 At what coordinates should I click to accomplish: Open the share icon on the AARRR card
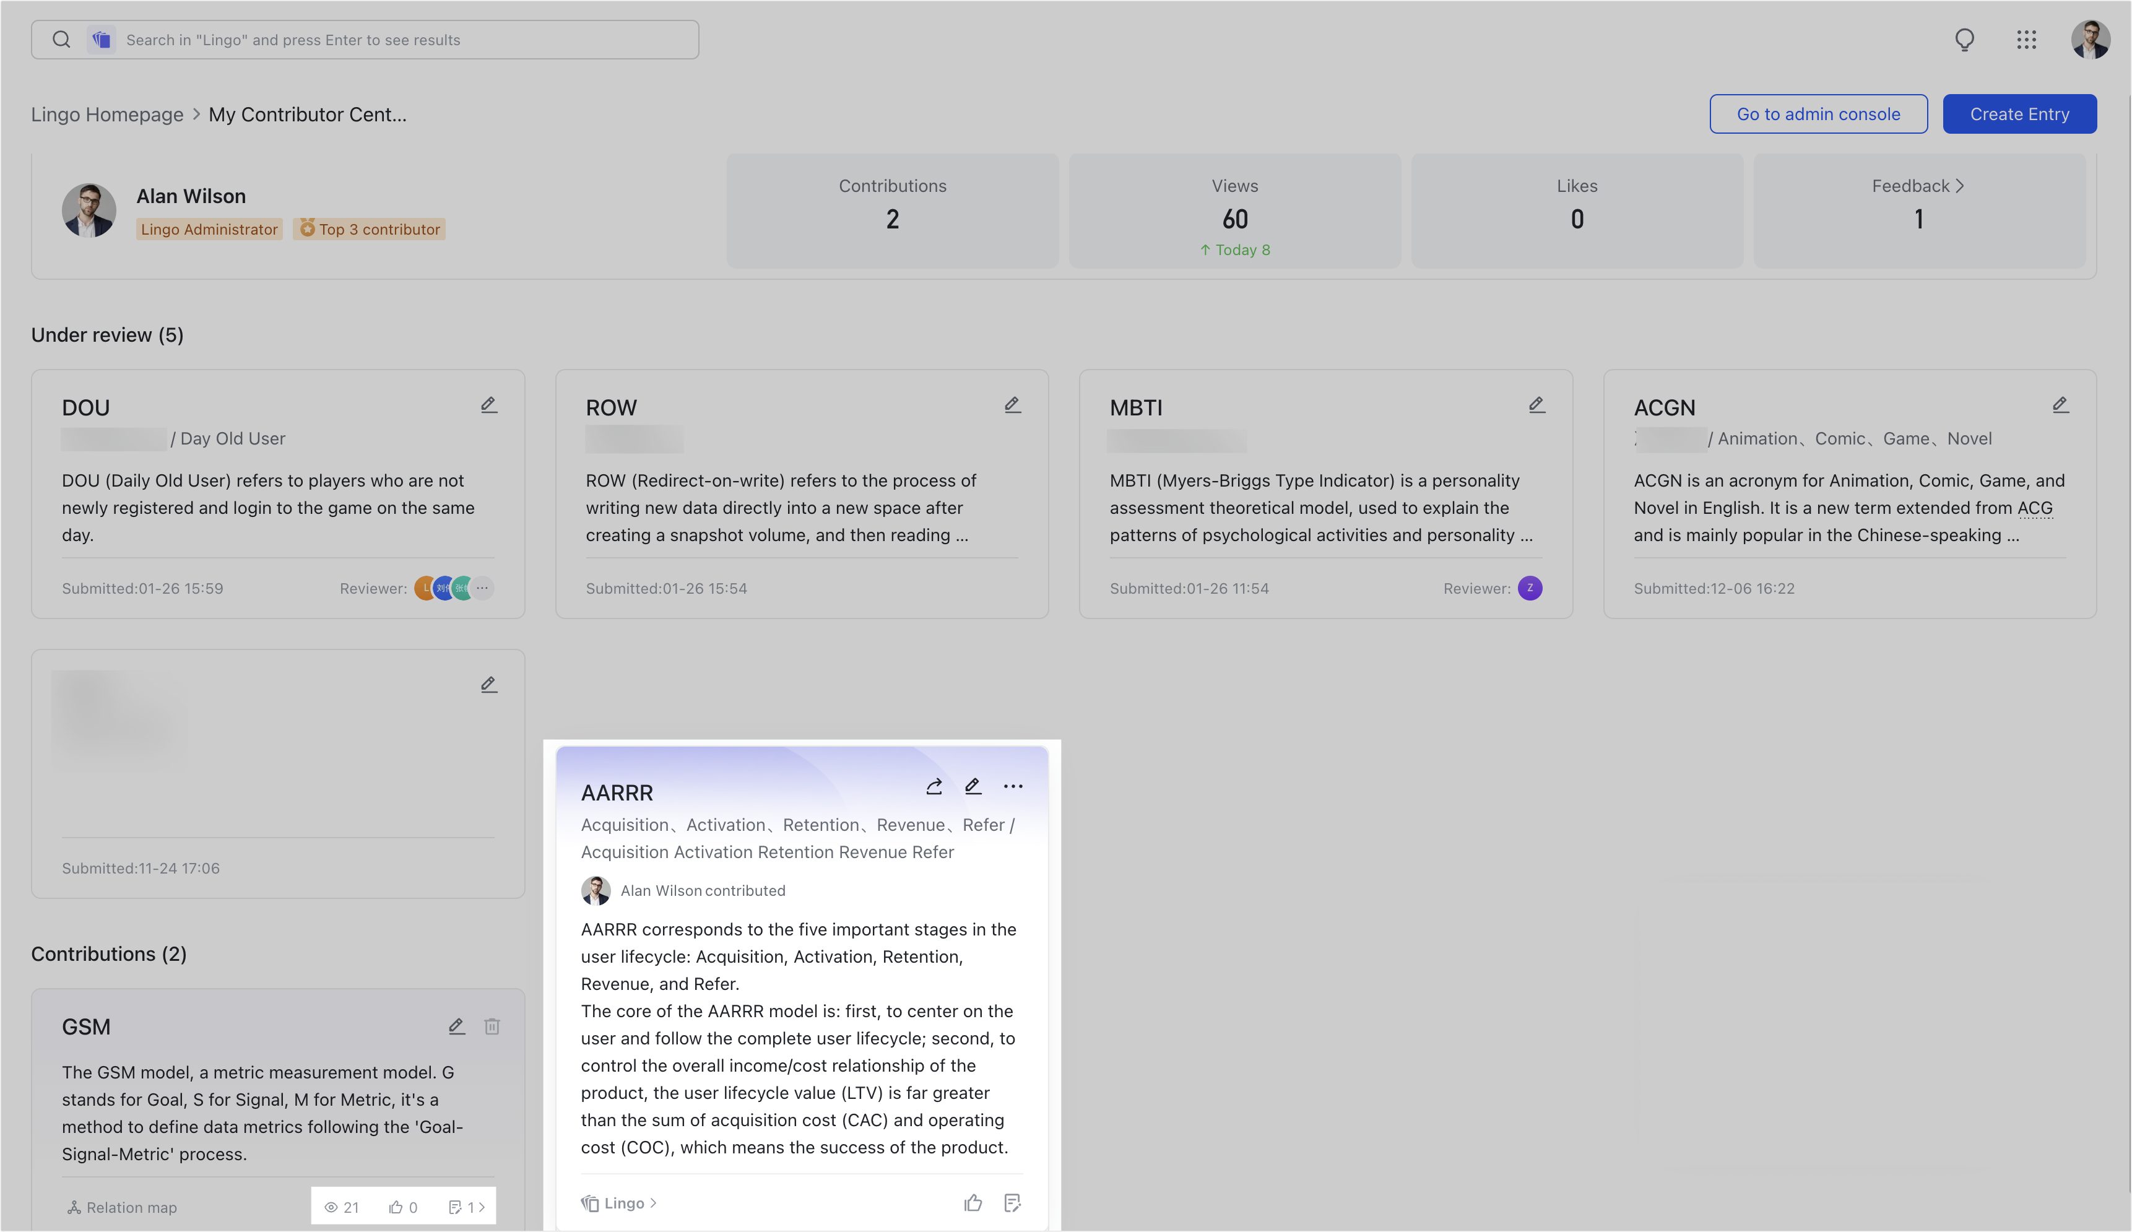tap(934, 786)
